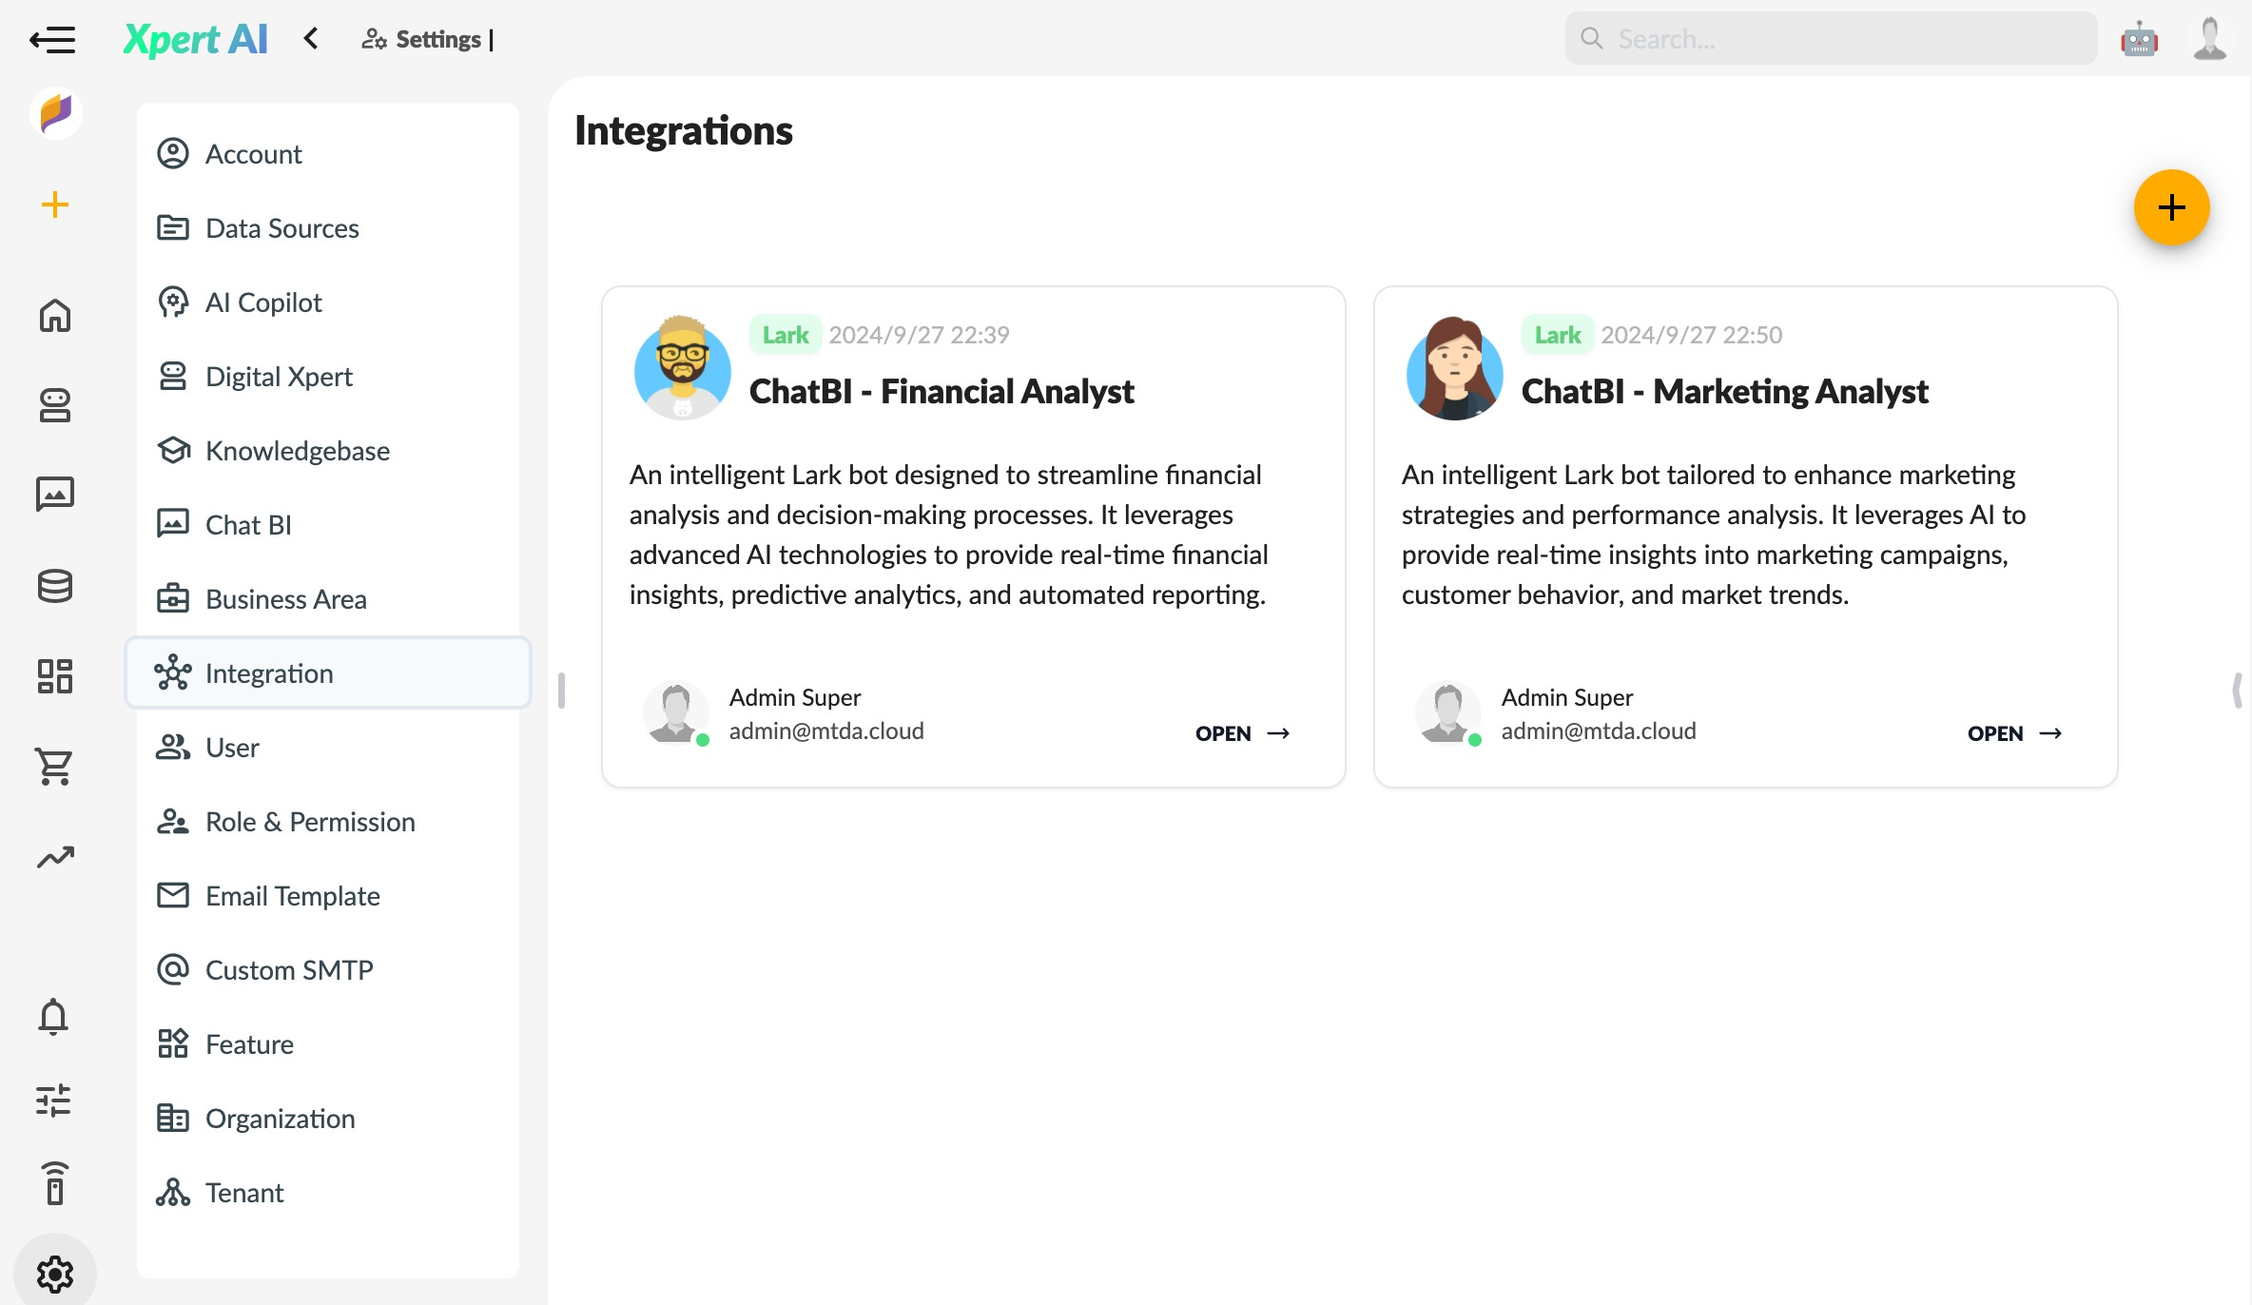Toggle the Feature settings option
The width and height of the screenshot is (2252, 1305).
(250, 1044)
